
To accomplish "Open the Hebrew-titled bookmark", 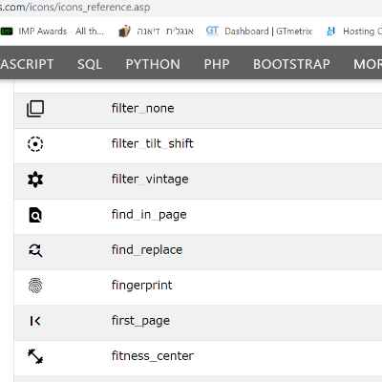I will [156, 32].
